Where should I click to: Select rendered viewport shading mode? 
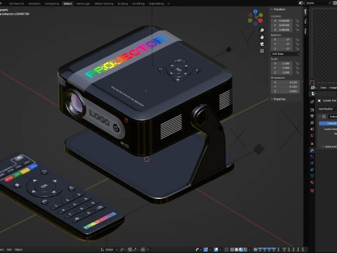(x=246, y=249)
